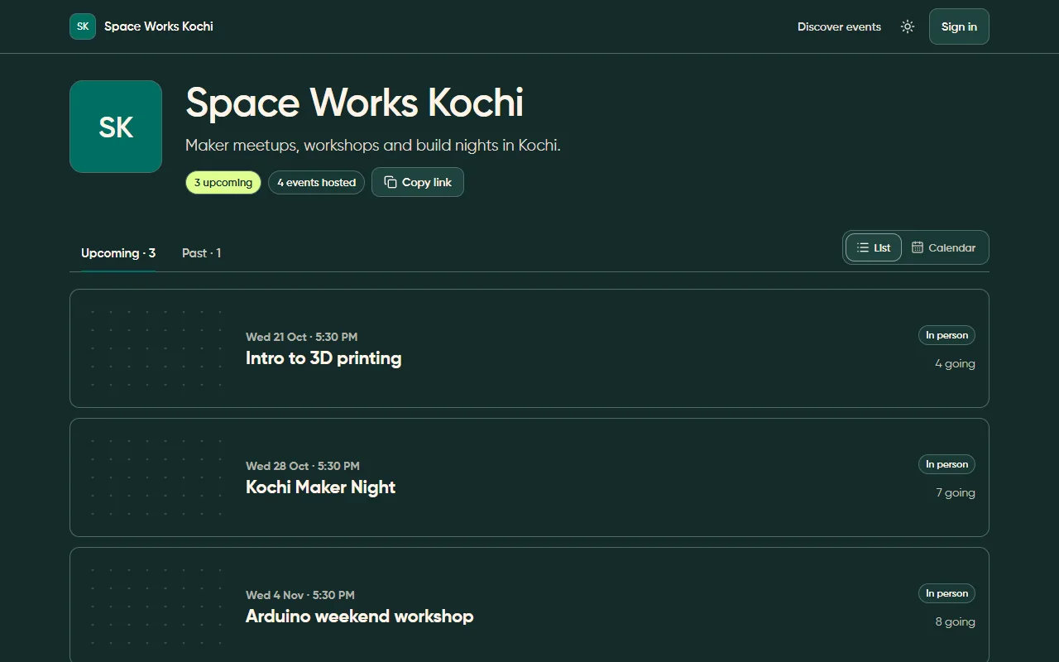Screen dimensions: 1059x662
Task: Click the In person tag on Kochi Maker Night
Action: click(x=946, y=464)
